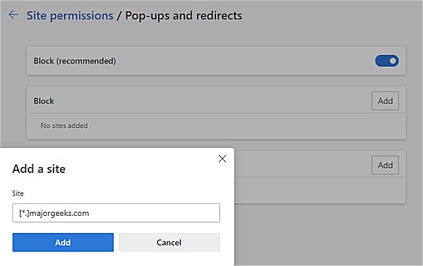
Task: Click the Site label above the field
Action: tap(18, 194)
